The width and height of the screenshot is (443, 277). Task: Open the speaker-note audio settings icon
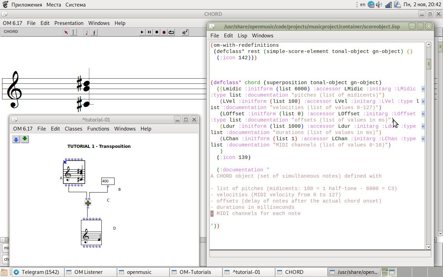[x=185, y=32]
